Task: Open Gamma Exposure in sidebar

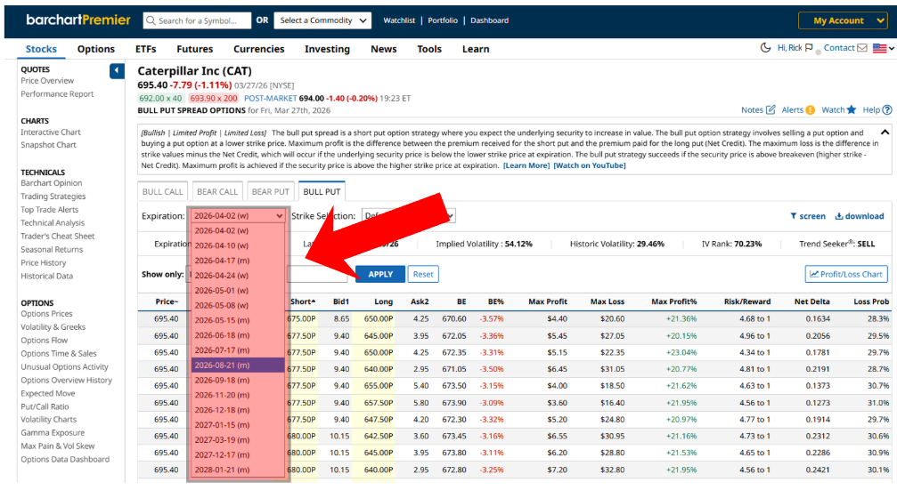Action: 53,433
